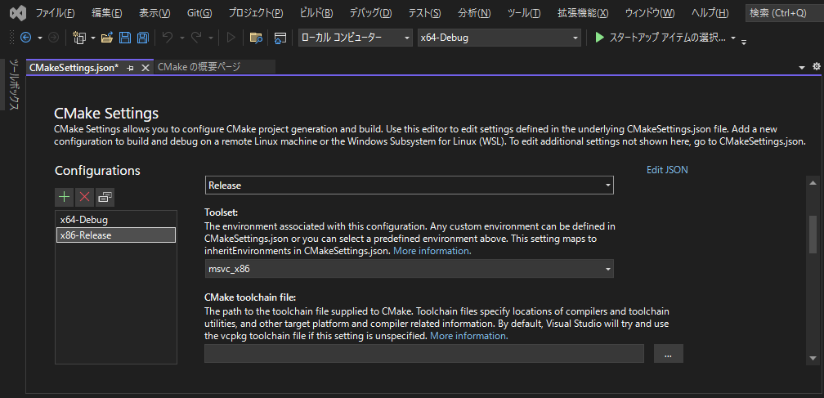
Task: Click the greyed-out start triangle icon
Action: (231, 38)
